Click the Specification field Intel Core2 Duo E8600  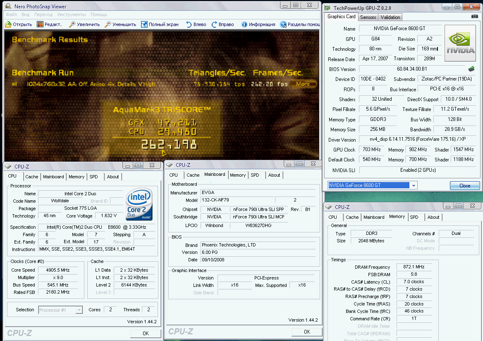pyautogui.click(x=96, y=227)
